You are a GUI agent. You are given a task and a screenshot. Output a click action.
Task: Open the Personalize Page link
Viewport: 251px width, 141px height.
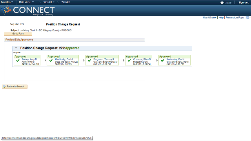coord(235,18)
